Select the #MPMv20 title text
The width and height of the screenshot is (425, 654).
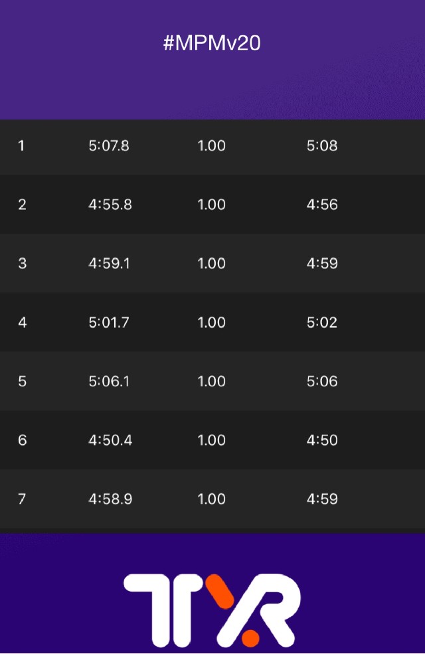tap(212, 43)
